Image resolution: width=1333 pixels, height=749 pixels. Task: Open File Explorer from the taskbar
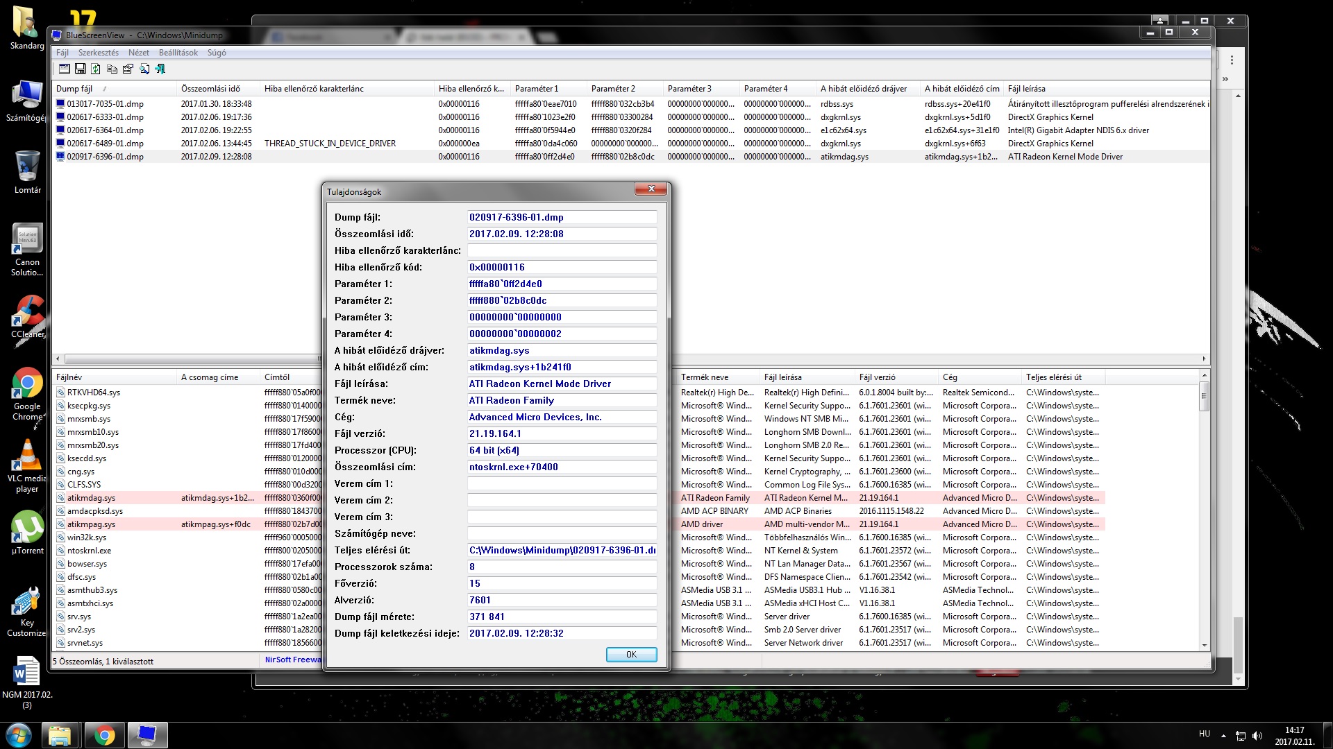pos(60,735)
